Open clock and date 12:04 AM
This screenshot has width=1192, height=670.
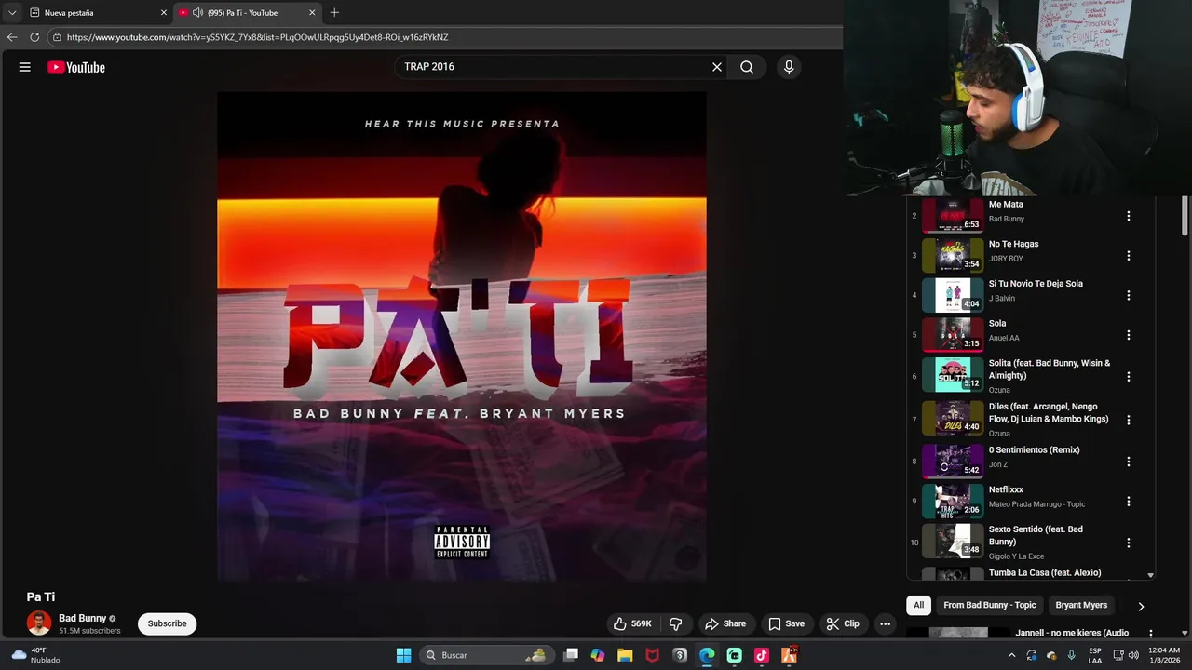1165,655
